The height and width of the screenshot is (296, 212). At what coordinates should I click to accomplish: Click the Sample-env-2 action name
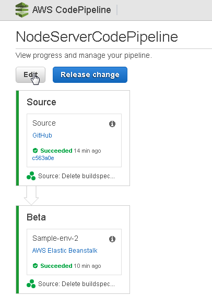pyautogui.click(x=55, y=239)
